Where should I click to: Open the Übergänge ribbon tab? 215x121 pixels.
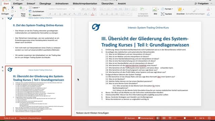coord(45,4)
